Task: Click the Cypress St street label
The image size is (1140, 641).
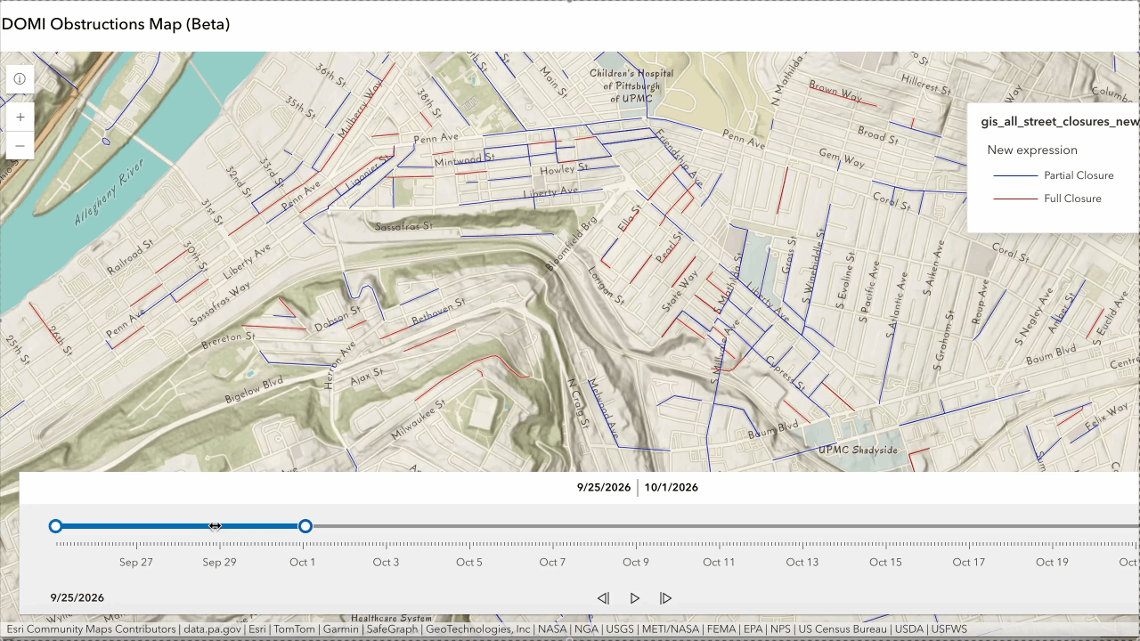Action: [786, 374]
